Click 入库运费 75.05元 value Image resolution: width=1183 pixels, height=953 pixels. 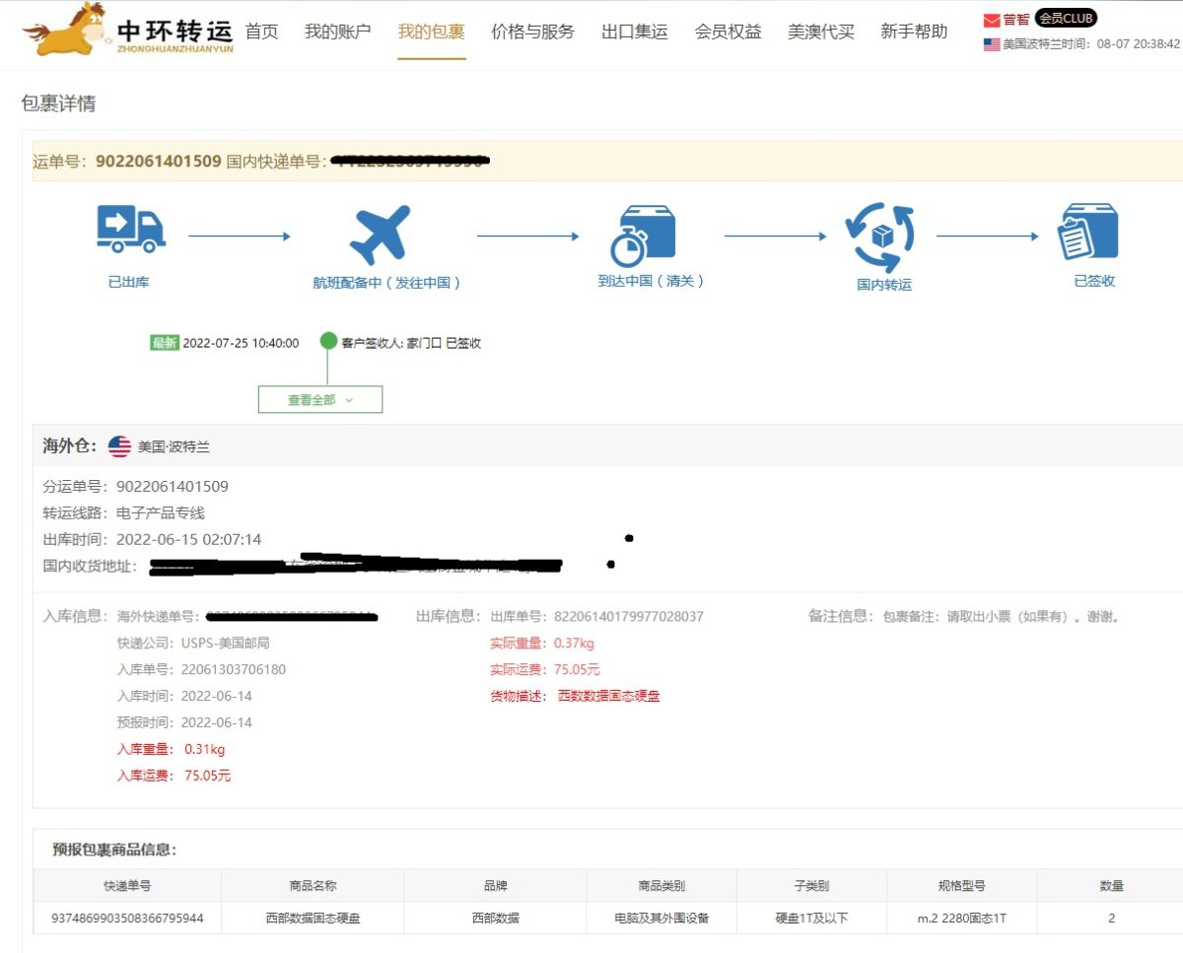pos(207,776)
